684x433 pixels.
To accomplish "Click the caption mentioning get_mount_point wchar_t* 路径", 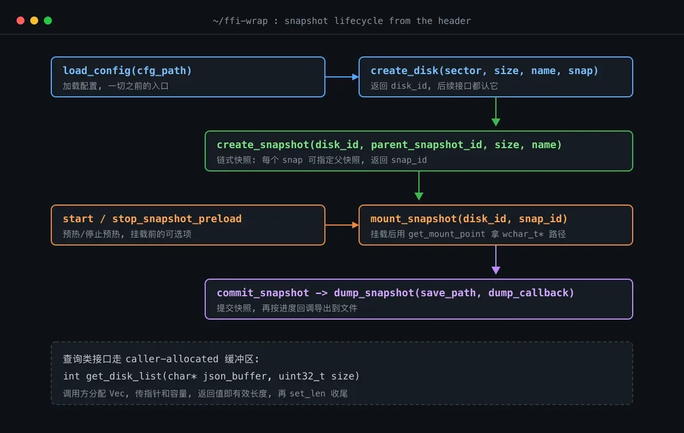I will coord(468,234).
